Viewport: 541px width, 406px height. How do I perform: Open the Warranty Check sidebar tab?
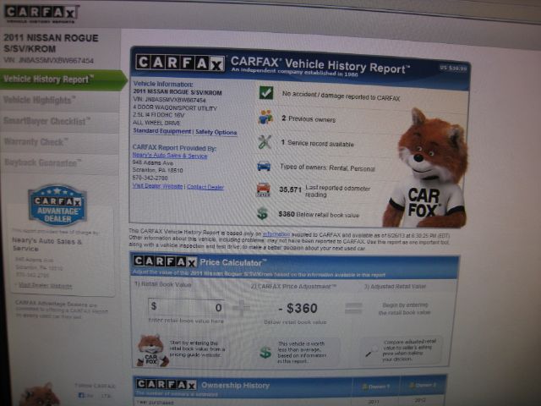[37, 141]
